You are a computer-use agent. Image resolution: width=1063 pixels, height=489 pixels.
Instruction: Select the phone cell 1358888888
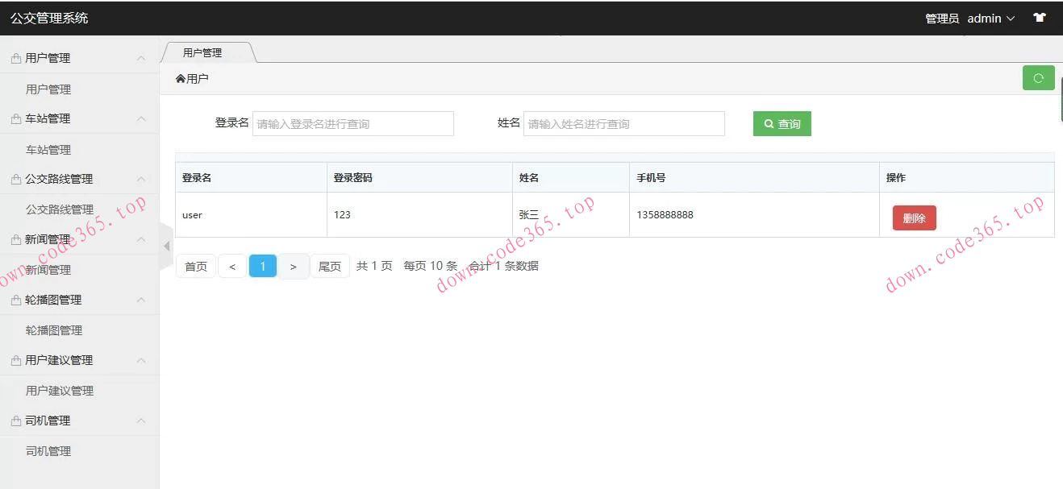pyautogui.click(x=754, y=215)
